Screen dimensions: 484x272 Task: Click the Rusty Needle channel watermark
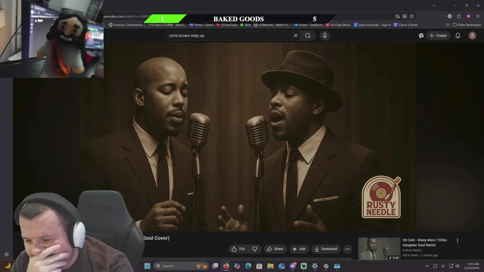[381, 197]
